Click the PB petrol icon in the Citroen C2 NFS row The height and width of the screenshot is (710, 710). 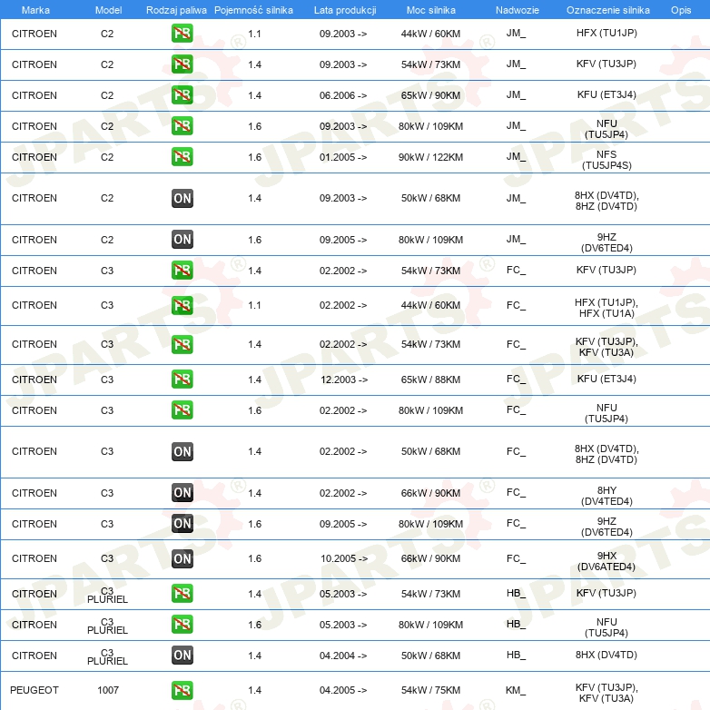[182, 157]
